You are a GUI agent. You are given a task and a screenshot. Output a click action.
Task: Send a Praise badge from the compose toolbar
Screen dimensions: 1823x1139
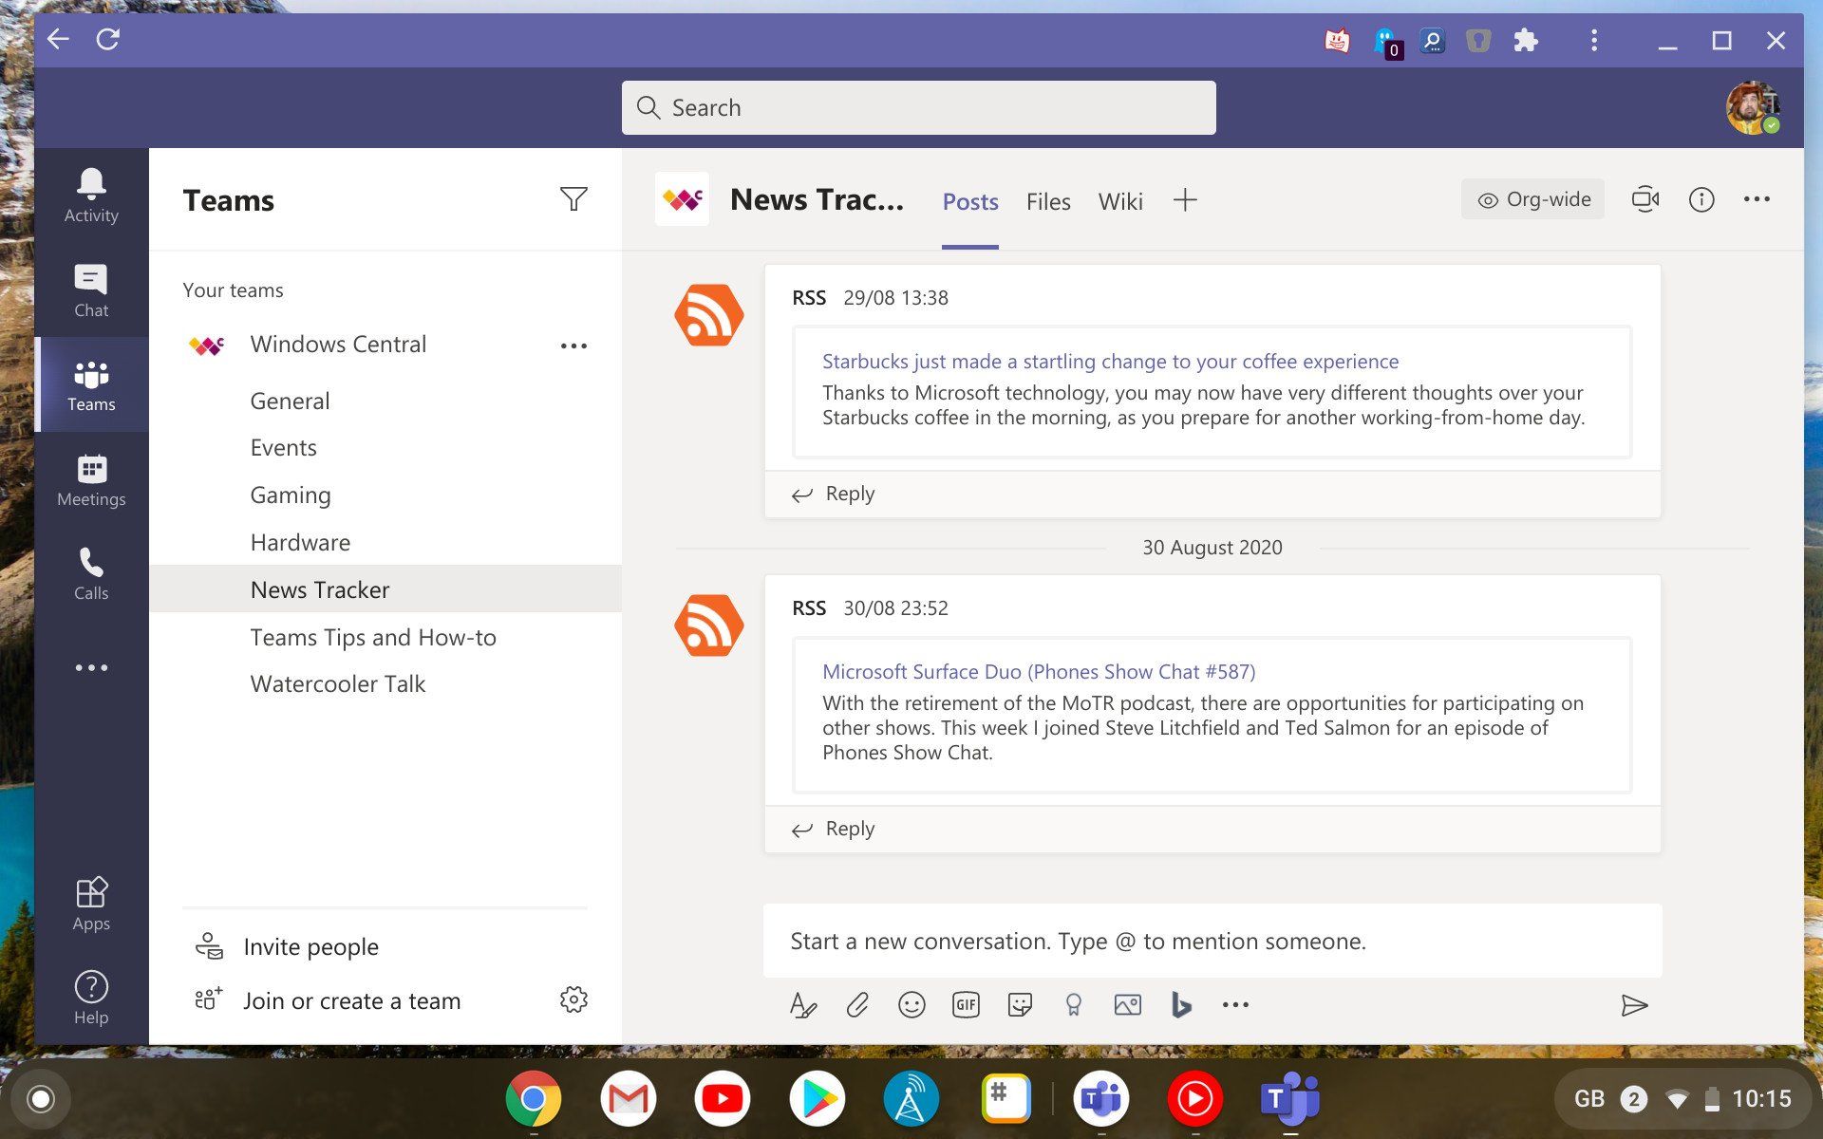(1074, 1003)
